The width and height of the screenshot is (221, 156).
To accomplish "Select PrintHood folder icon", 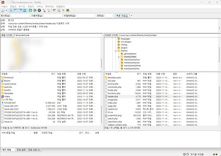I will [2, 78].
